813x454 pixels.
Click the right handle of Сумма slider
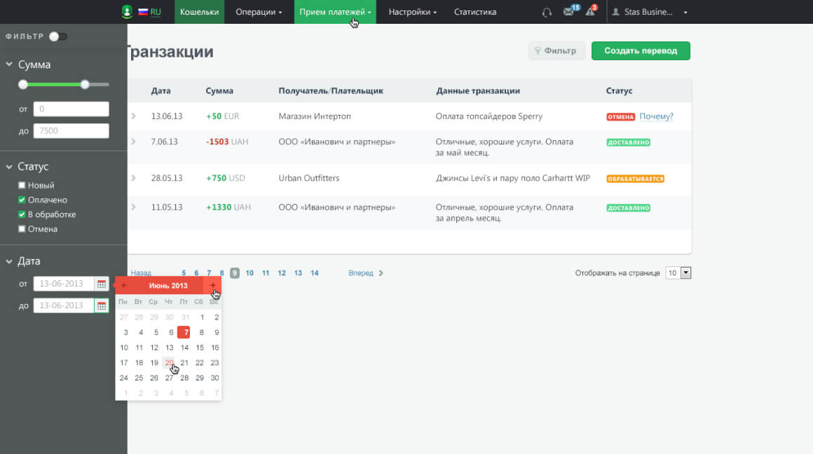tap(85, 84)
